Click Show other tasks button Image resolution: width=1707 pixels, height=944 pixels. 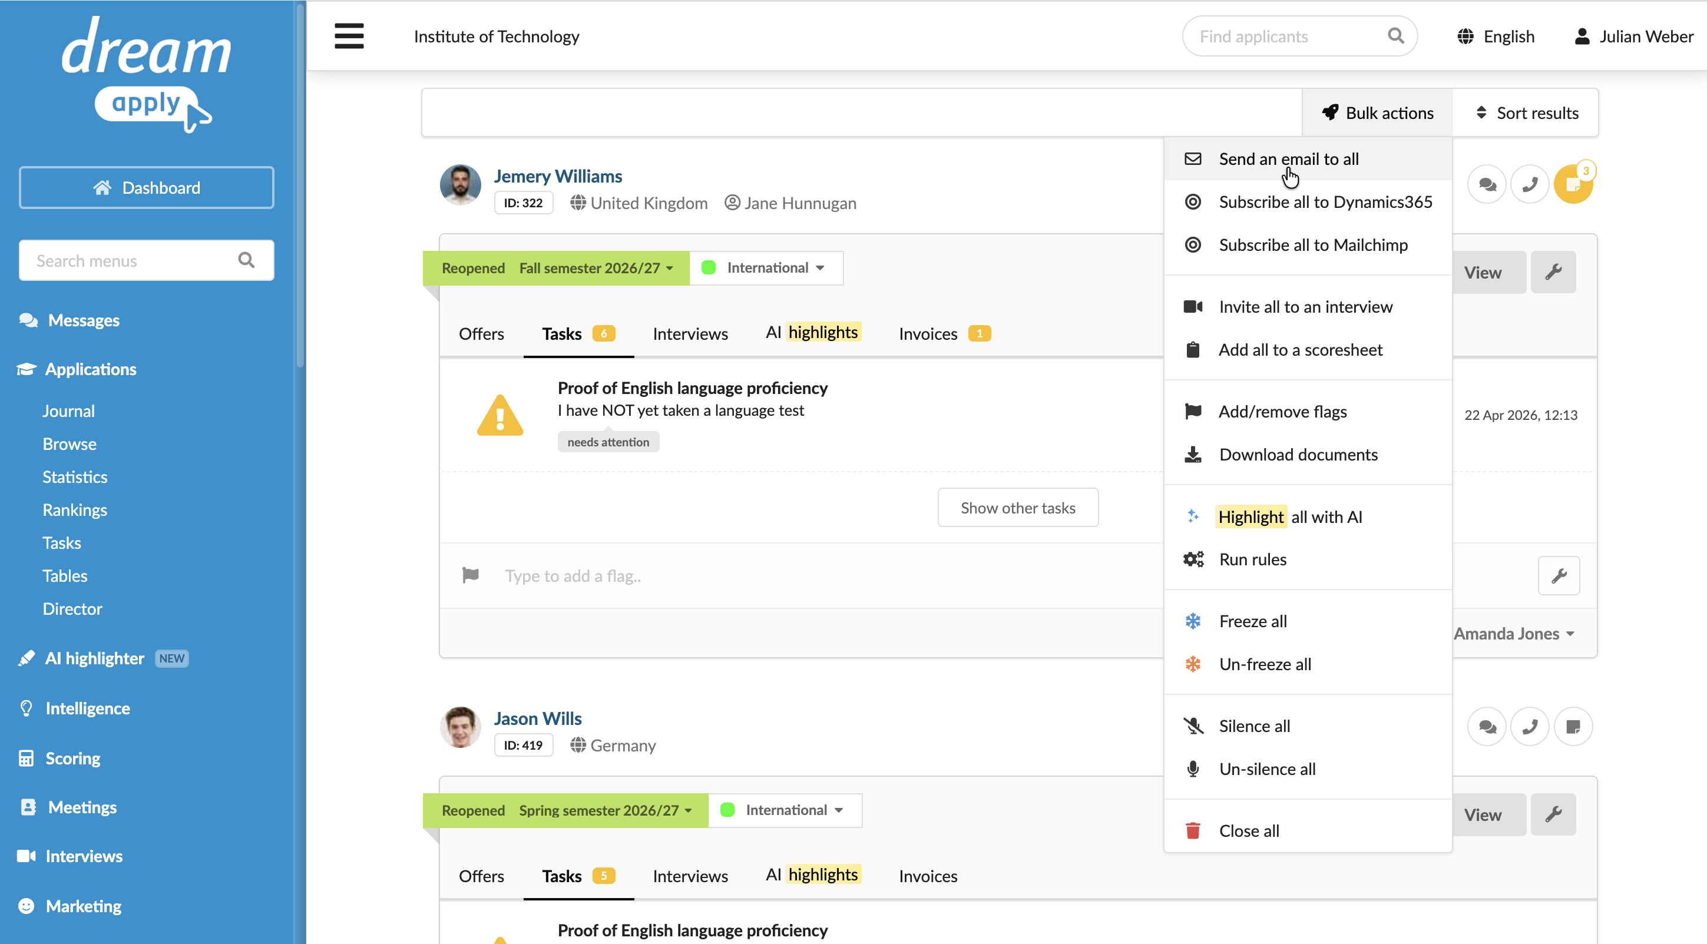click(1018, 508)
